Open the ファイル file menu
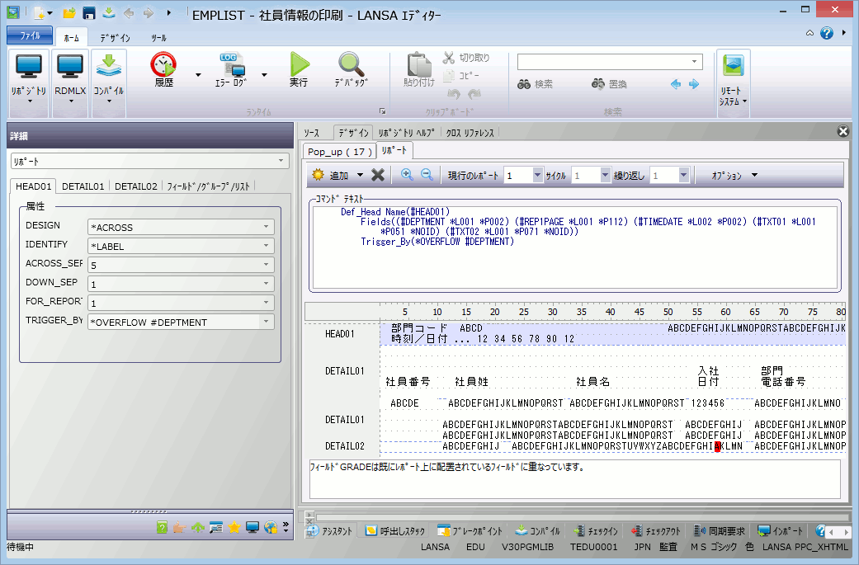Screen dimensions: 859x565 coord(30,35)
